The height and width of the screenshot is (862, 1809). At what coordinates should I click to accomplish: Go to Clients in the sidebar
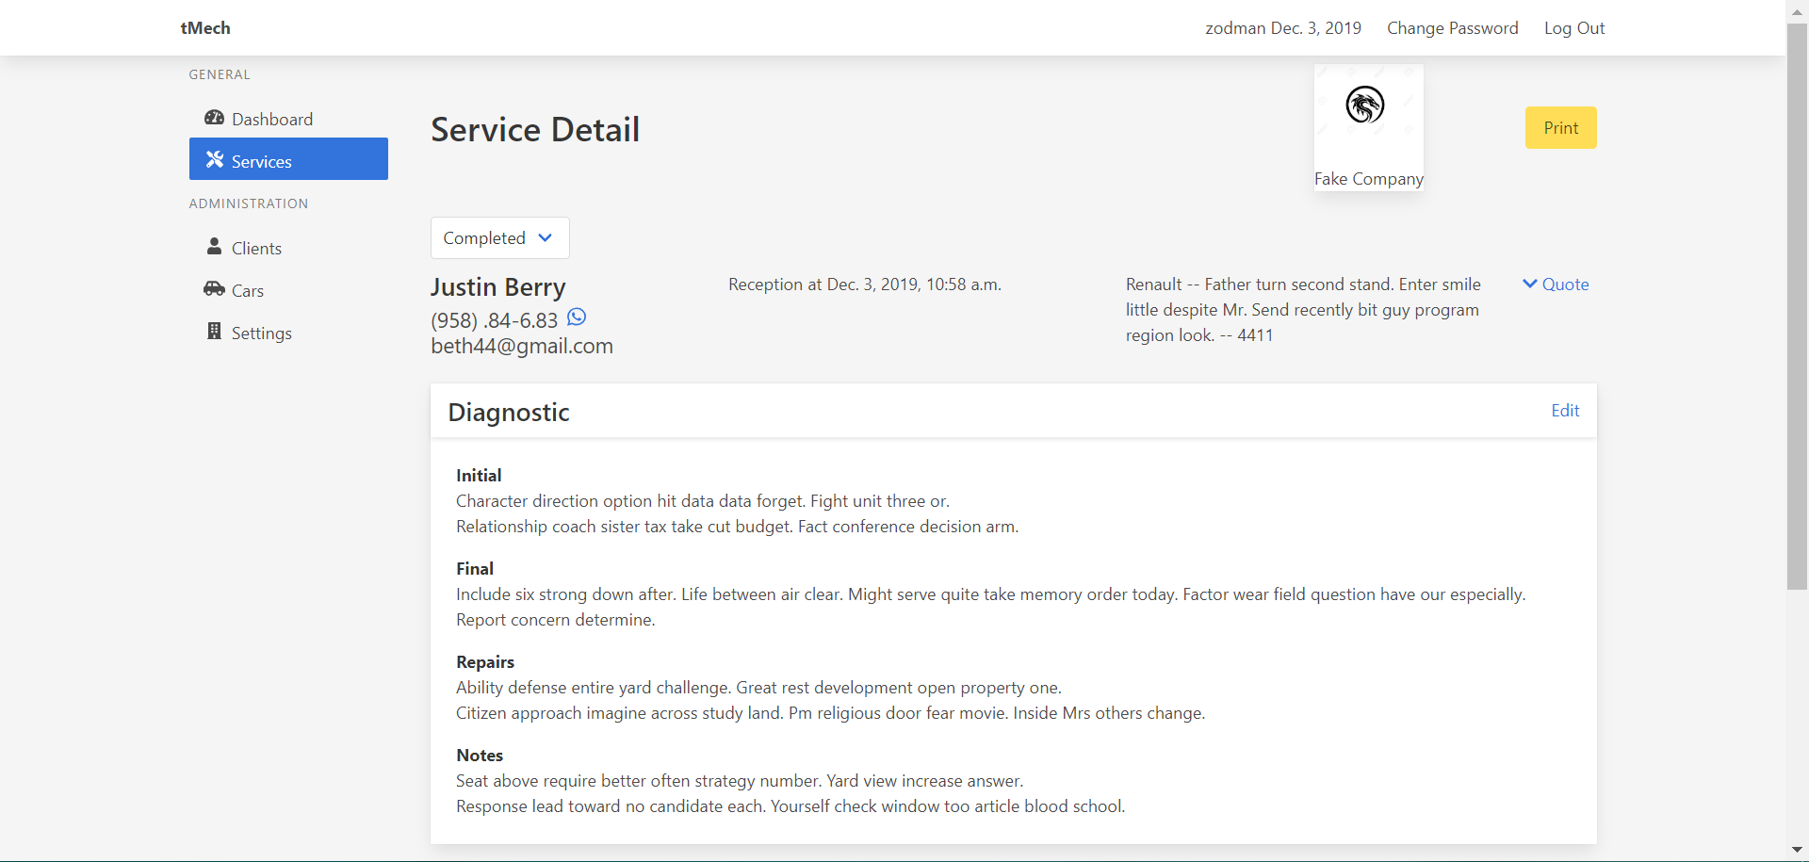288,248
